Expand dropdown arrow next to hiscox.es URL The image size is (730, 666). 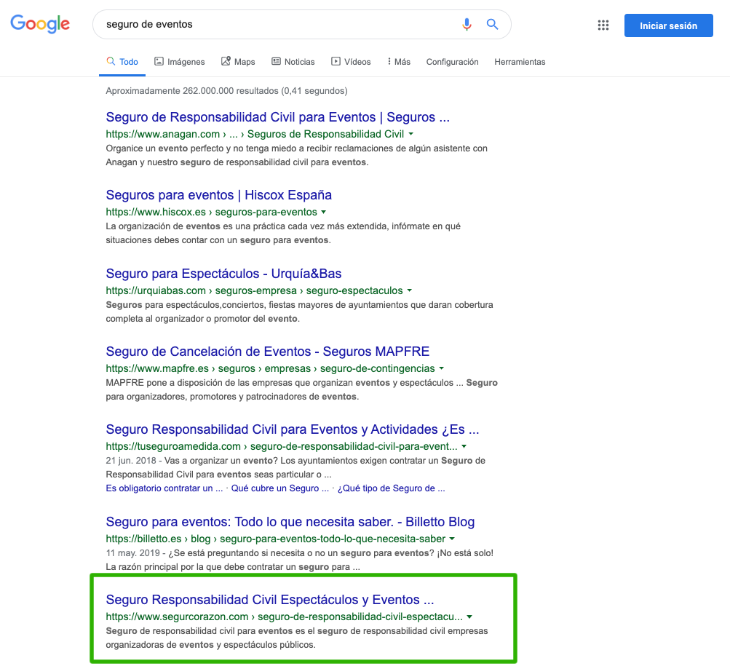point(324,212)
